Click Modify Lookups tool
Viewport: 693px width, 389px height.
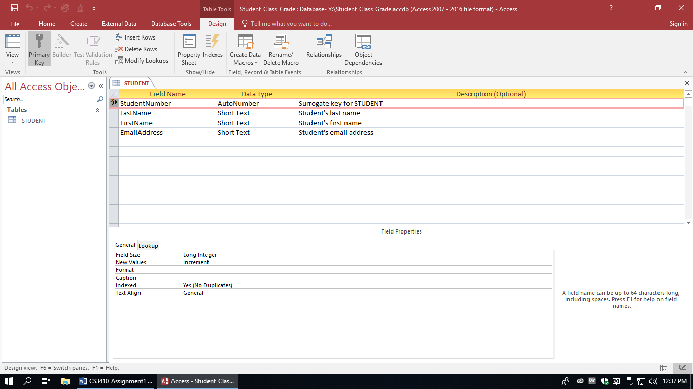point(142,61)
